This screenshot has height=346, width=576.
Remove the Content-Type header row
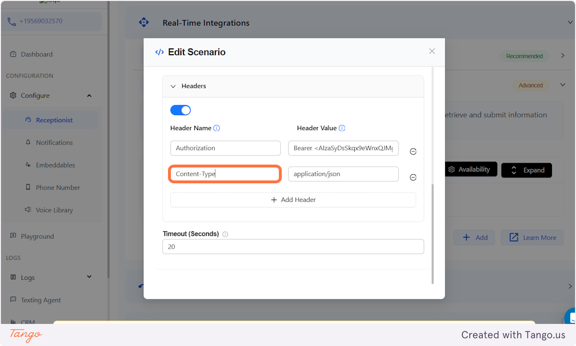click(413, 177)
